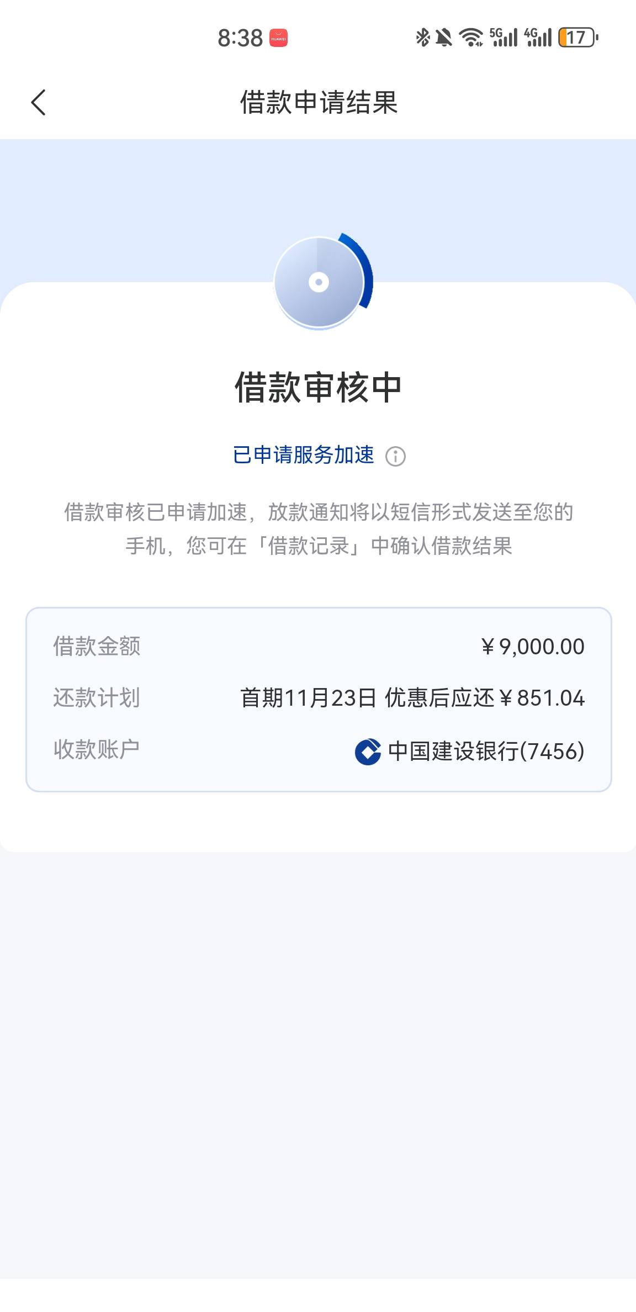The height and width of the screenshot is (1312, 636).
Task: Tap the back arrow icon
Action: point(39,103)
